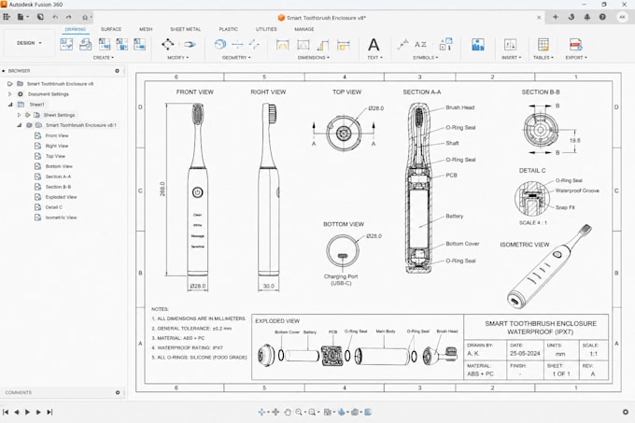Screen dimensions: 635x423
Task: Select the Base View tool in Create
Action: click(x=66, y=44)
